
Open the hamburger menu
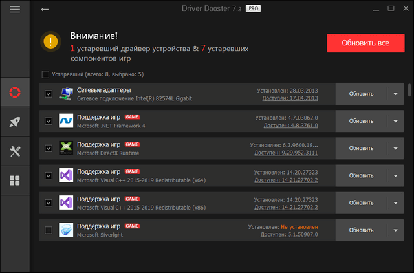click(x=15, y=10)
